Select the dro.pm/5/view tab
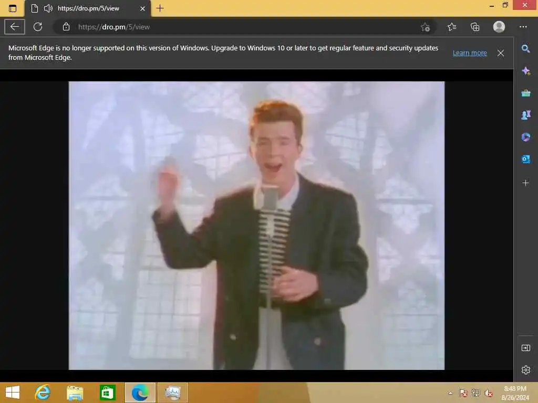The image size is (538, 403). click(88, 8)
